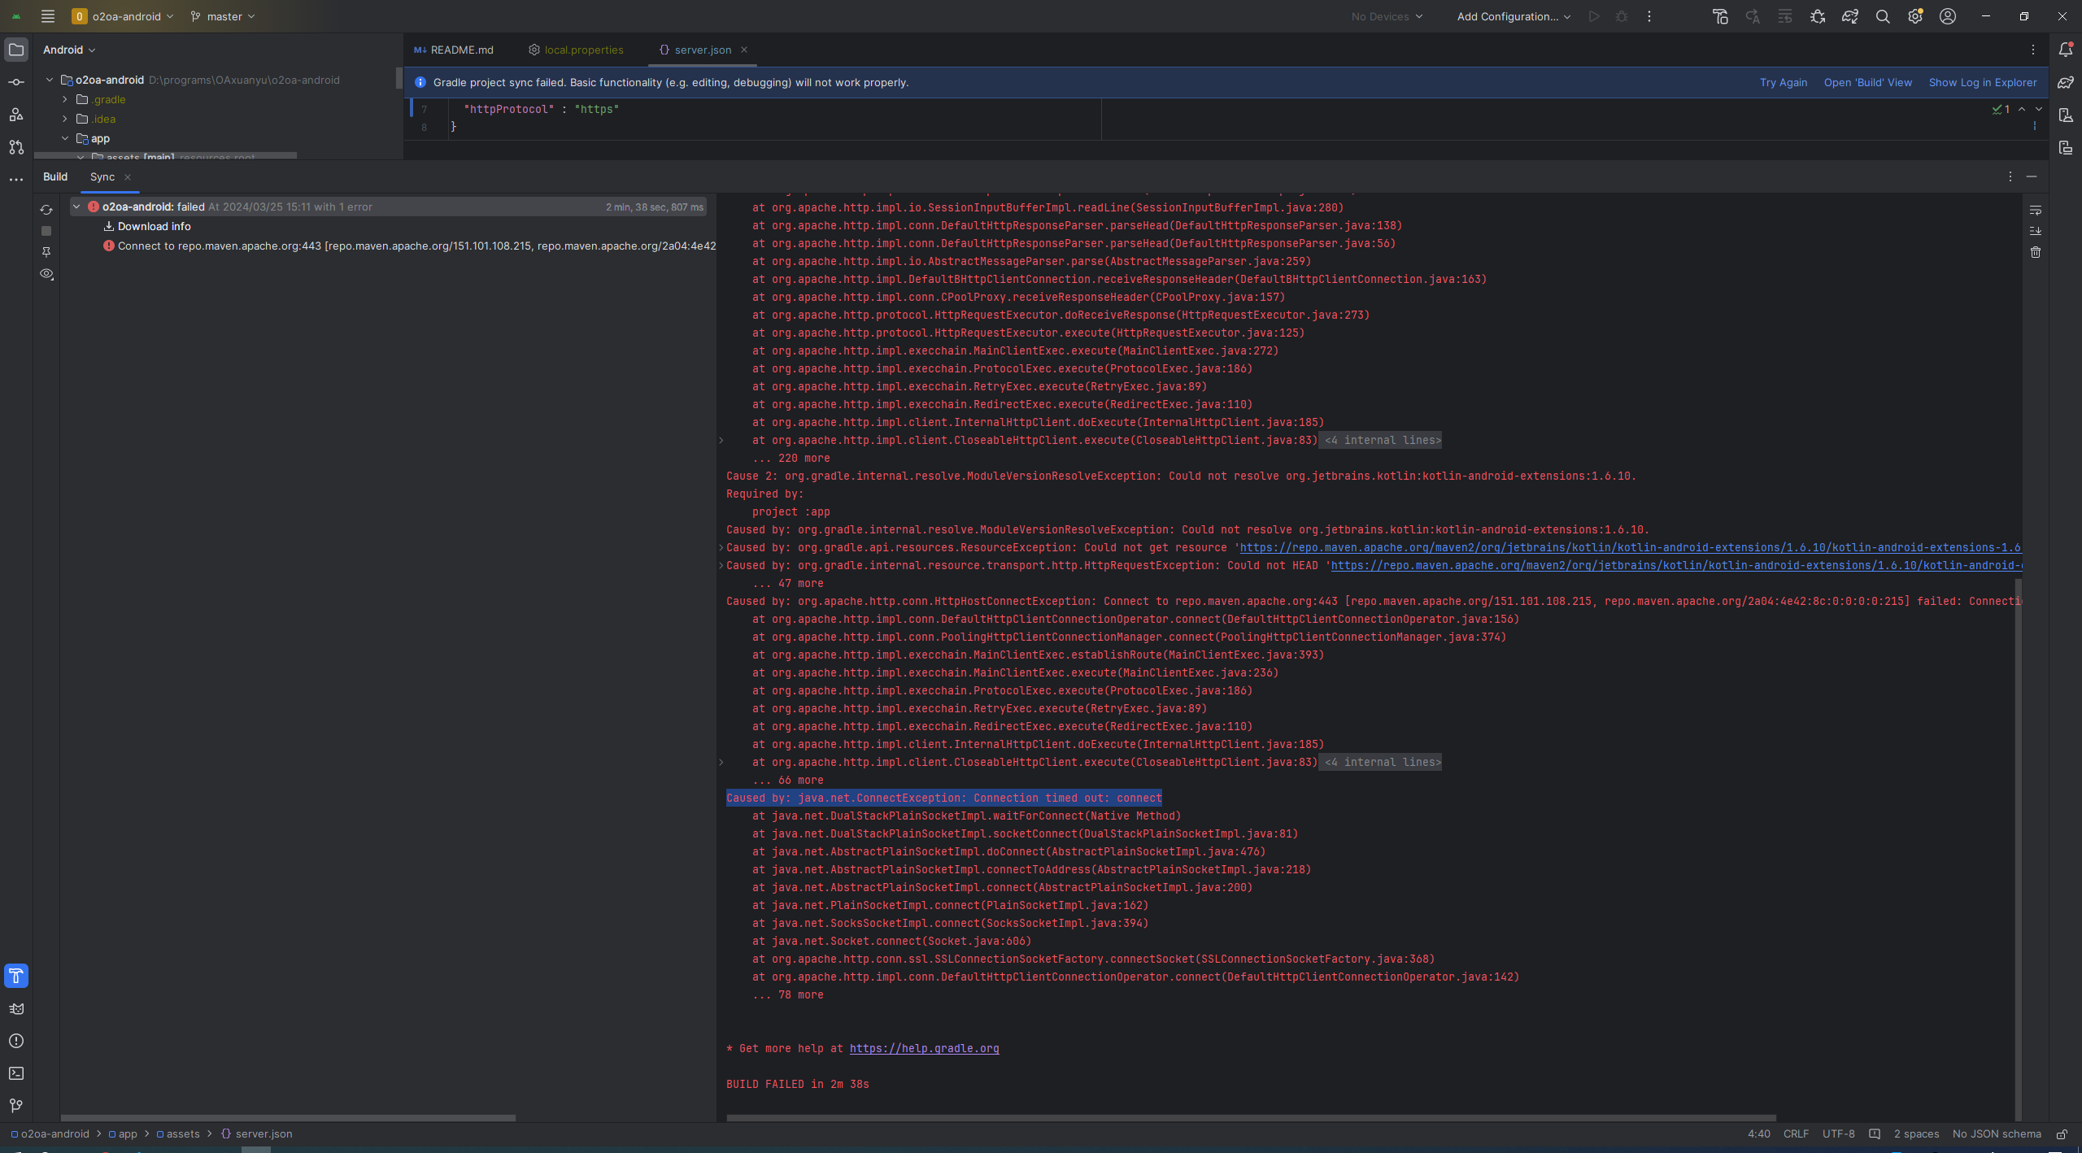Open Notifications bell icon

(2065, 50)
